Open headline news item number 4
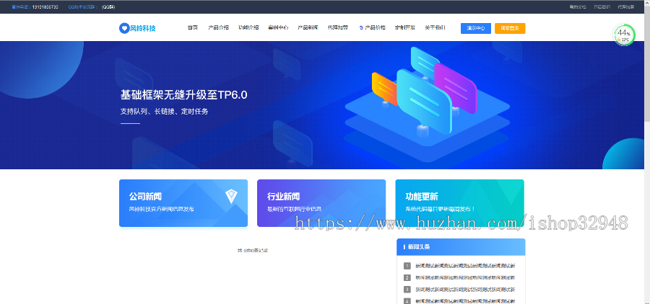 (x=460, y=300)
